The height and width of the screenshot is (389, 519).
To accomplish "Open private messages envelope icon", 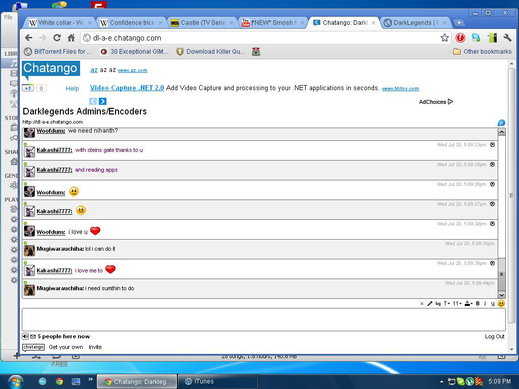I will click(x=33, y=336).
